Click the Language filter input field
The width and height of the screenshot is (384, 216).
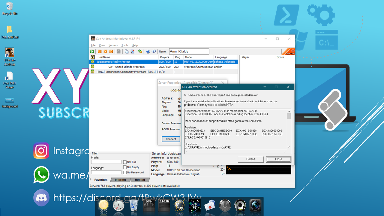pos(106,172)
